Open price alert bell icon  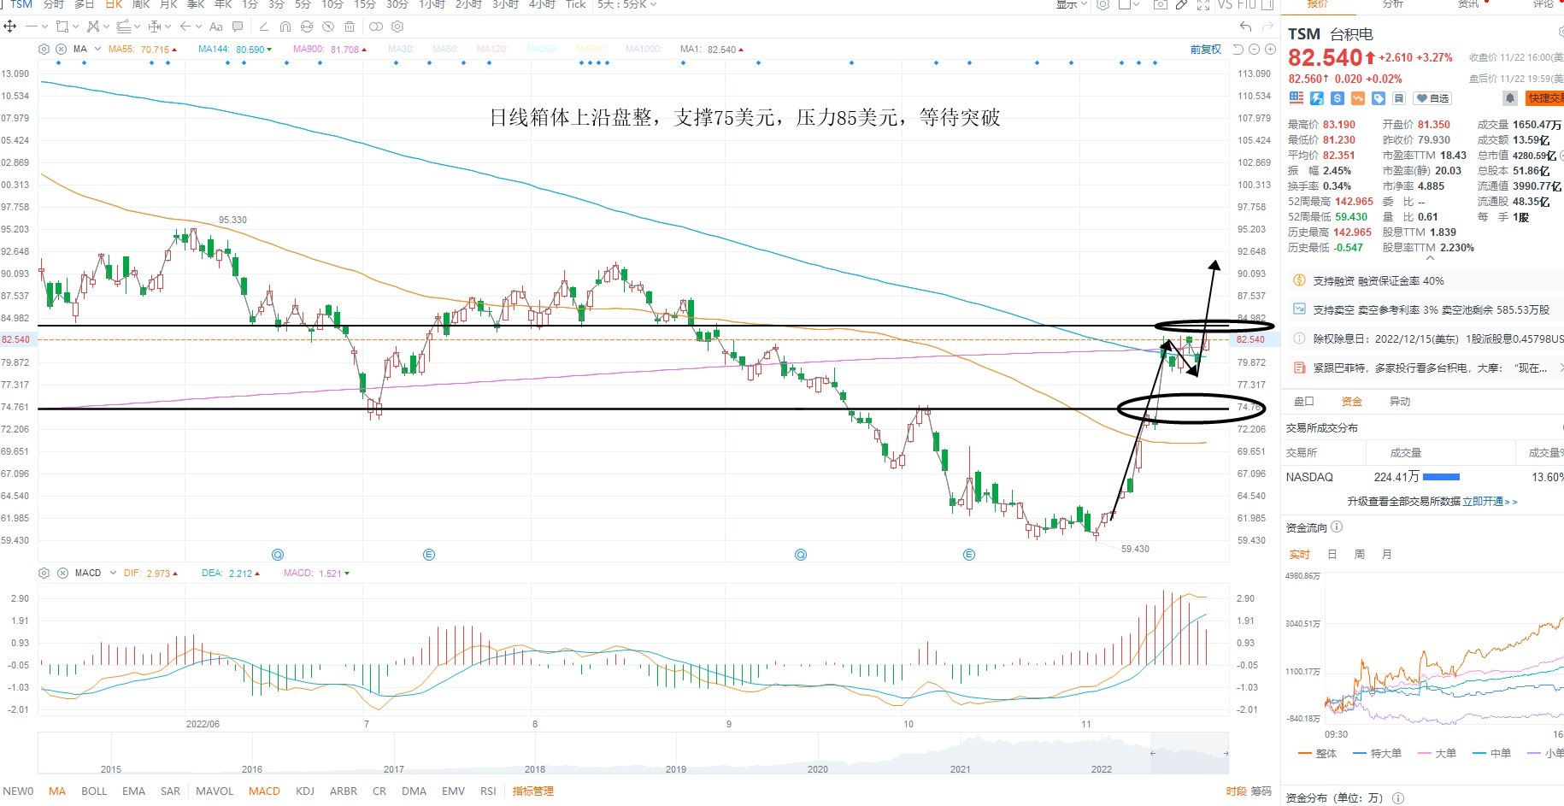1510,98
